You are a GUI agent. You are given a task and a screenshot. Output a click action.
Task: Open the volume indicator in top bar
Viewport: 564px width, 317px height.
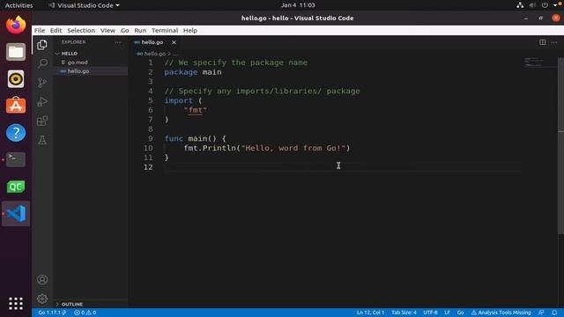pos(532,5)
